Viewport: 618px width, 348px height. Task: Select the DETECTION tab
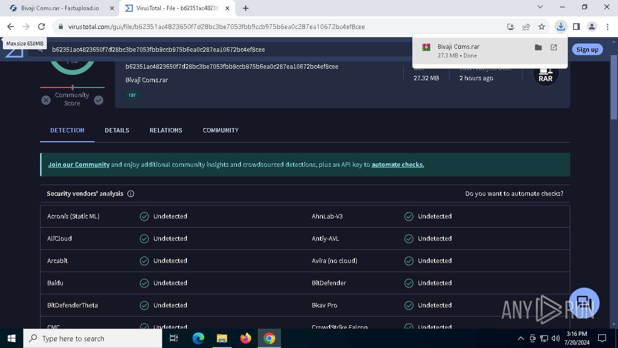point(67,130)
